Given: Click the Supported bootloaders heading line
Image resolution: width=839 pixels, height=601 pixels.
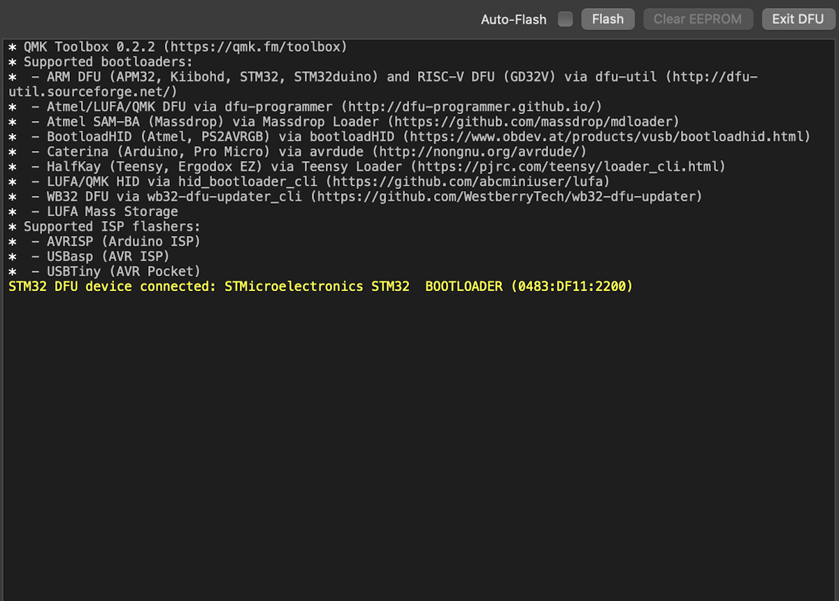Looking at the screenshot, I should (108, 62).
